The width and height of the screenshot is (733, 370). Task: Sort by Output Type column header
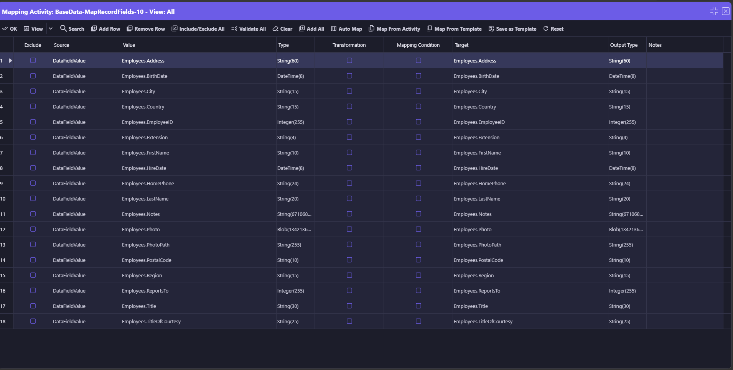[x=627, y=45]
